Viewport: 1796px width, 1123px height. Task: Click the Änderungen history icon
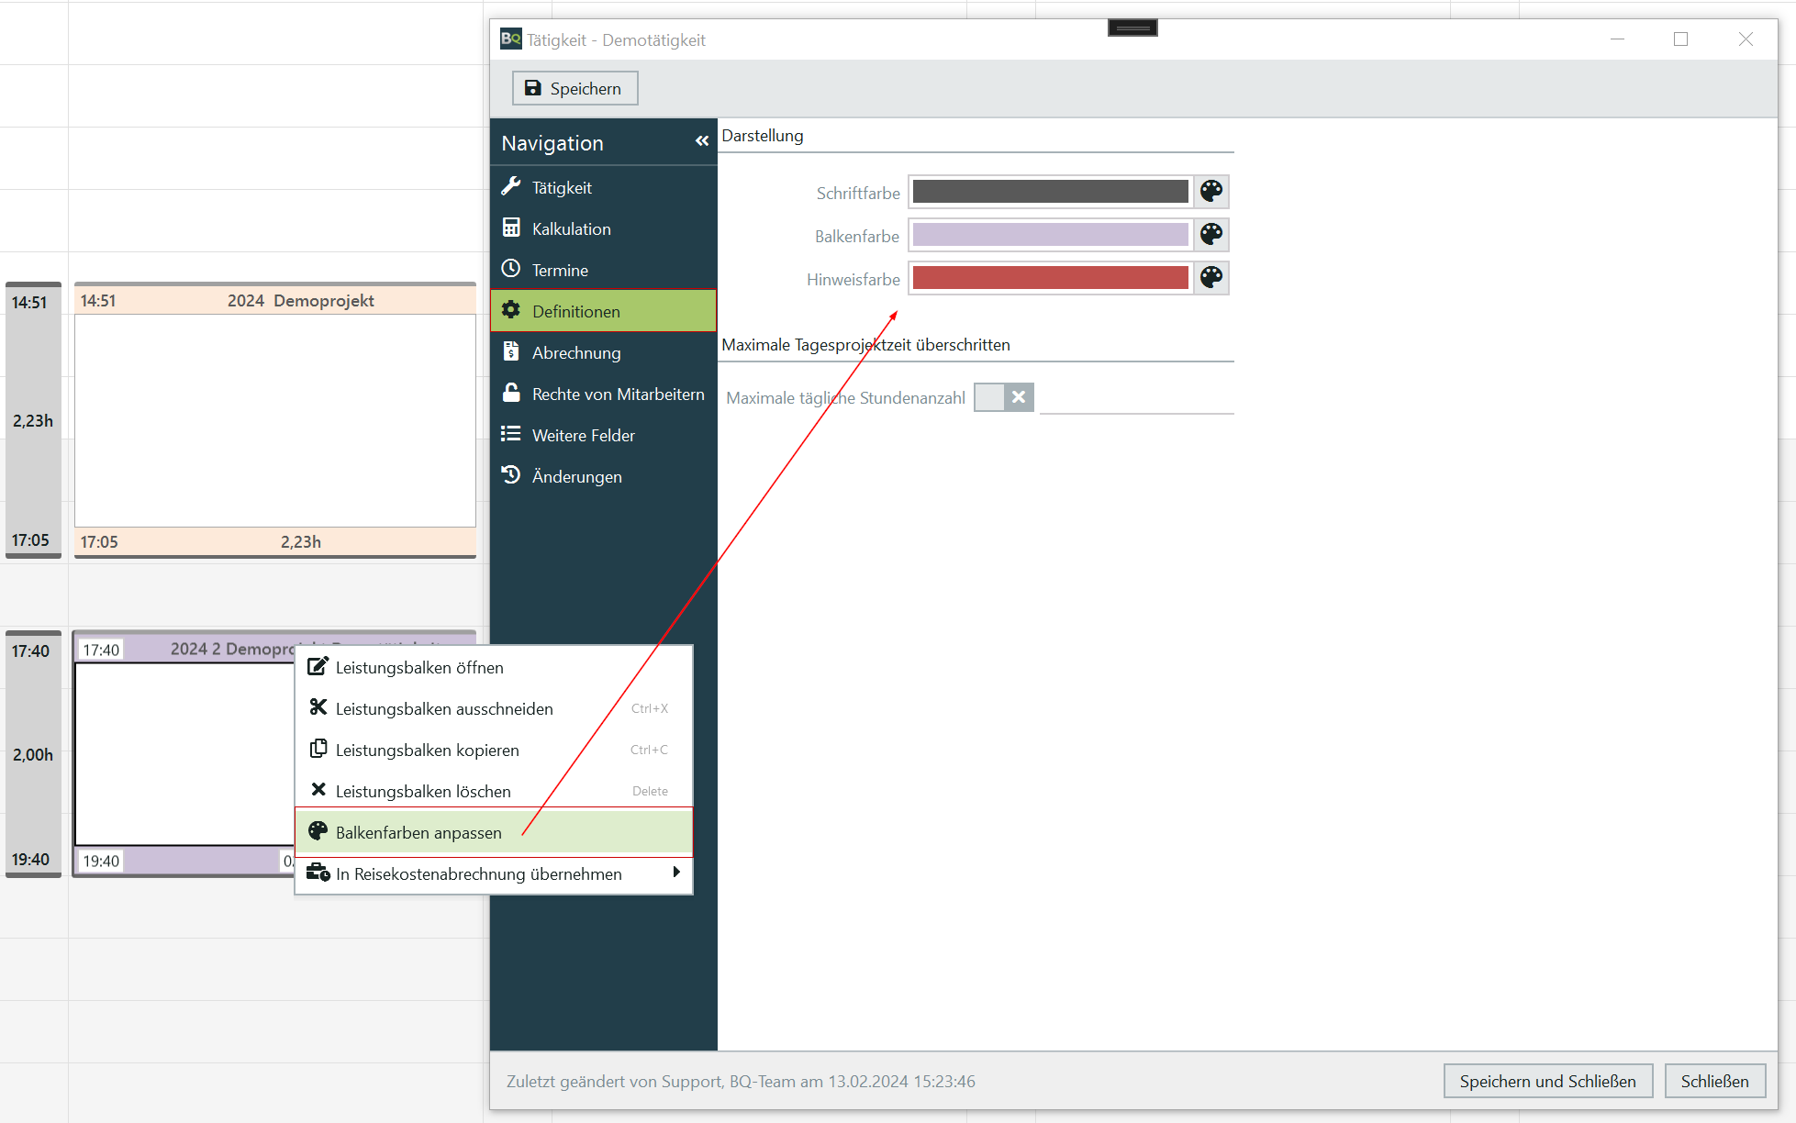511,475
